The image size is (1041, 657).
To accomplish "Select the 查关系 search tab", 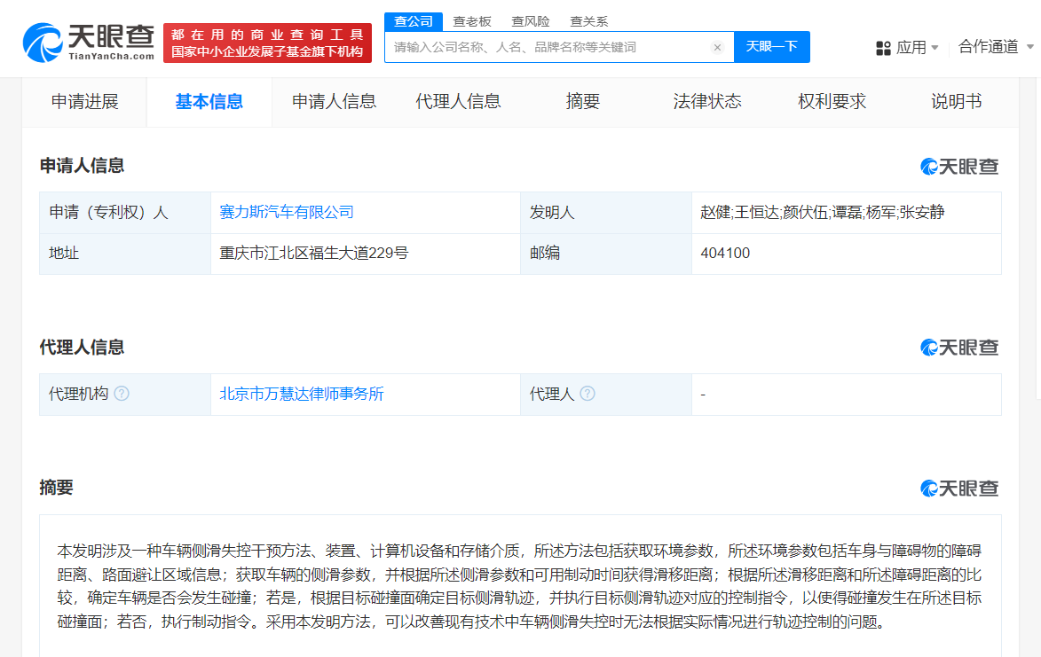I will [589, 21].
